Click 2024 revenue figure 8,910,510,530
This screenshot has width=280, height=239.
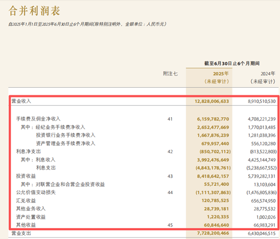(x=261, y=101)
